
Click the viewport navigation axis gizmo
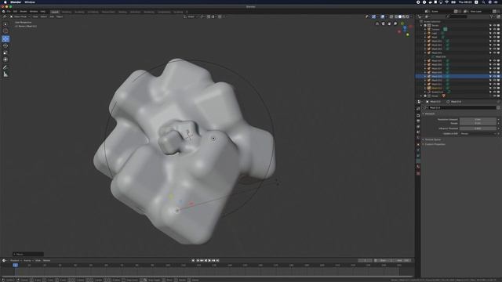405,29
